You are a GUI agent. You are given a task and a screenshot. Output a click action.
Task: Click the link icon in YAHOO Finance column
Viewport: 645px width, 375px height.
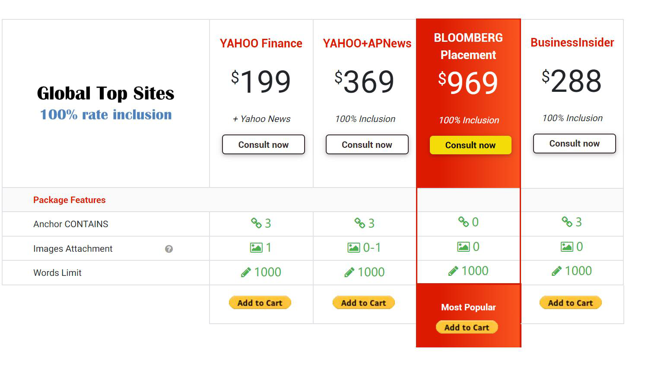(x=256, y=223)
